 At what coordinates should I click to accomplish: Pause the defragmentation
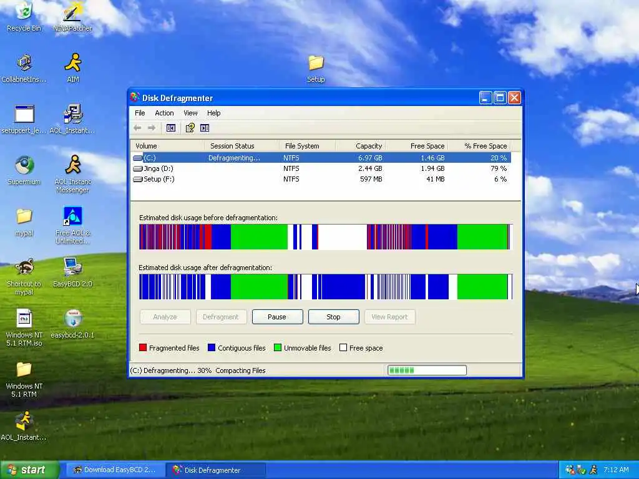tap(277, 316)
